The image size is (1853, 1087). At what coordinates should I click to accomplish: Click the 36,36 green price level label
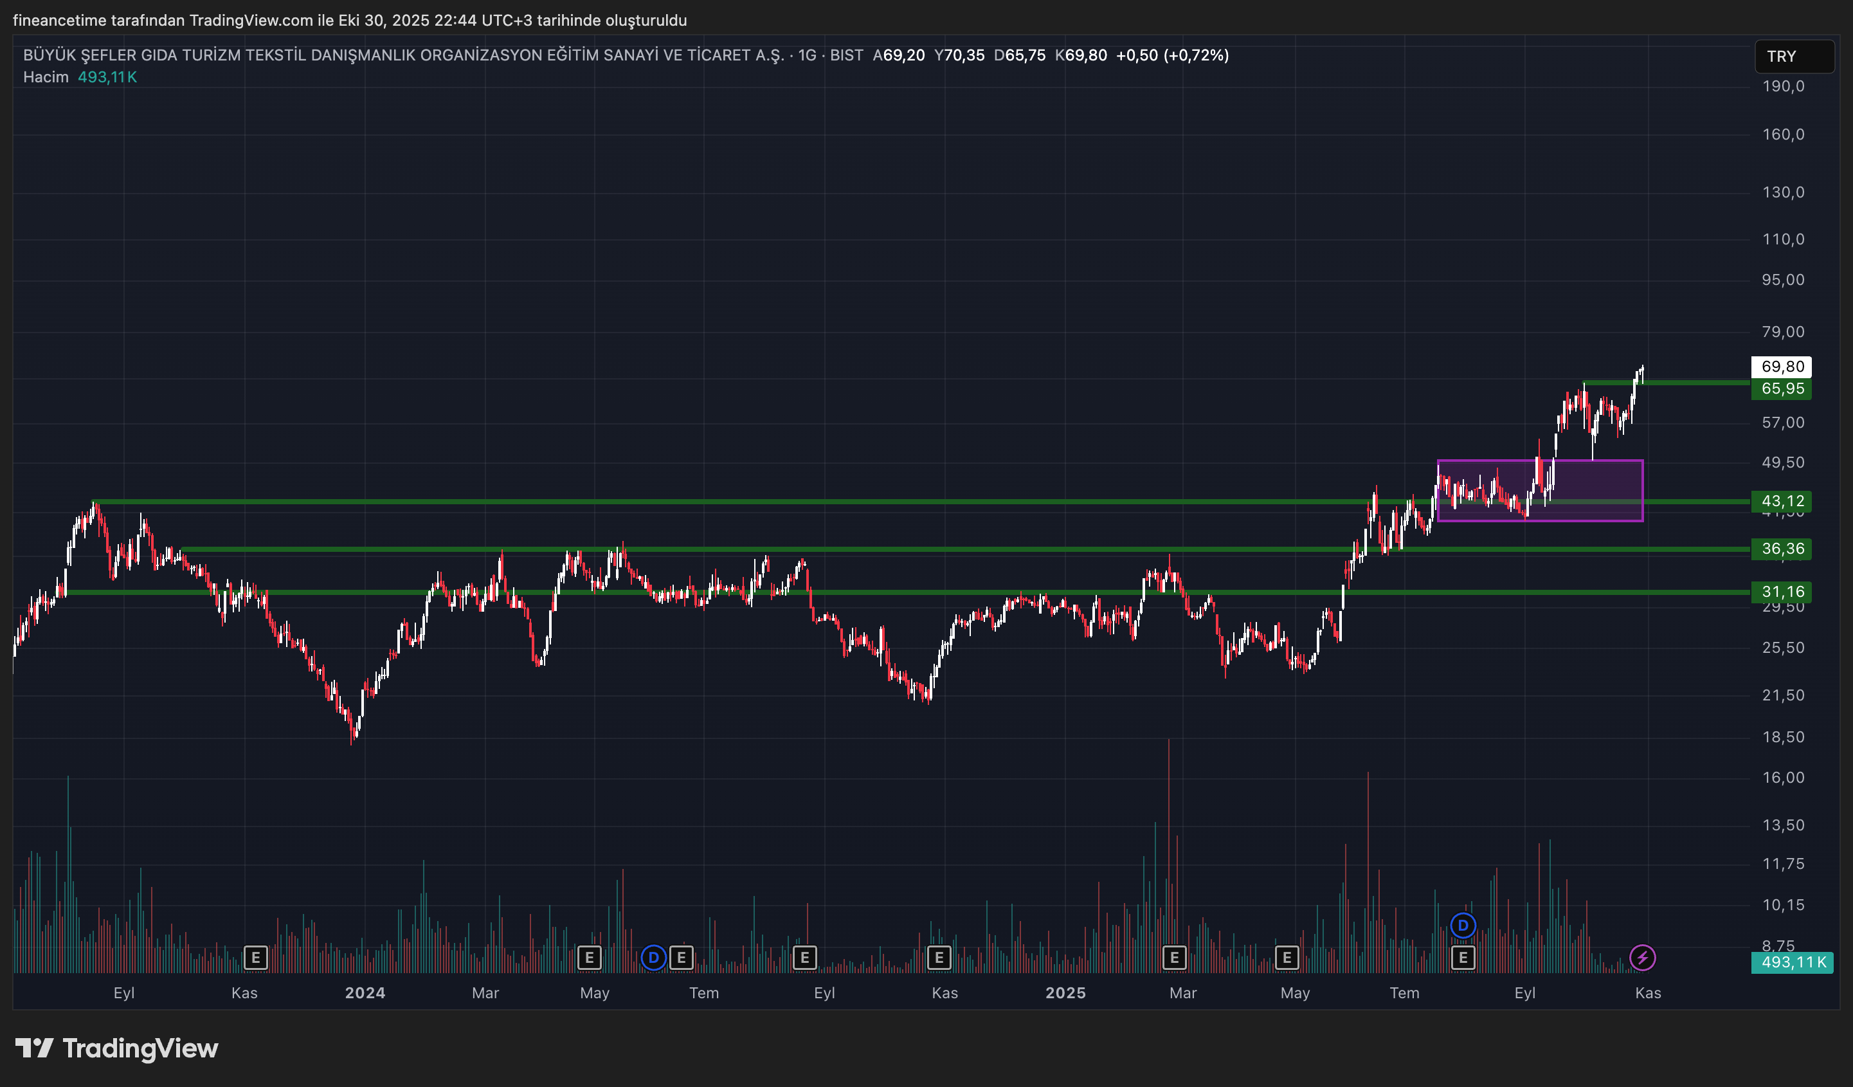coord(1782,549)
